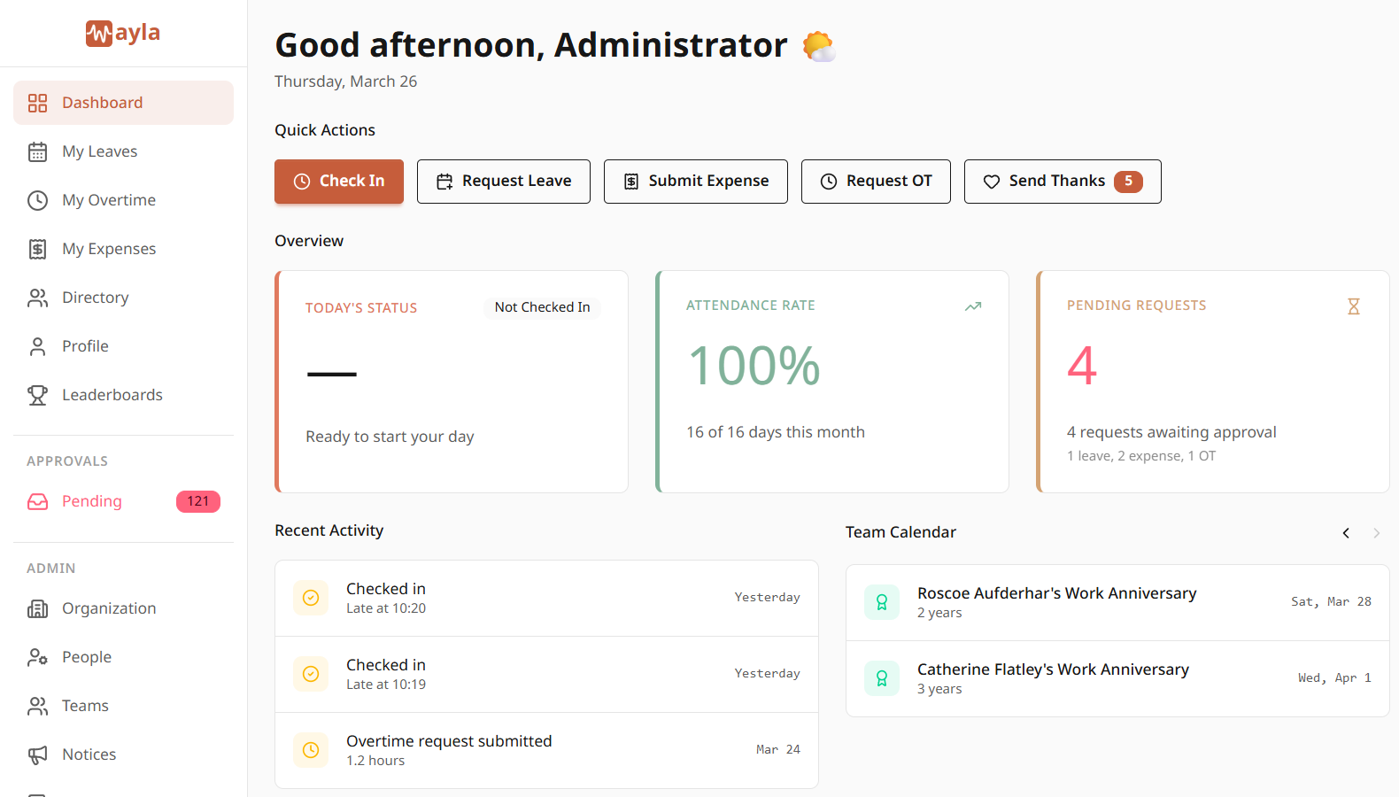This screenshot has height=797, width=1399.
Task: Select the Checked in Late at 10:20 activity
Action: pyautogui.click(x=546, y=598)
